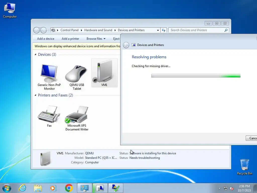Click the enhanced device icons information bar
This screenshot has width=257, height=193.
(x=77, y=46)
